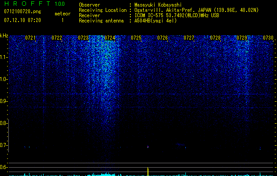Click the 0.9 kHz axis label
This screenshot has height=176, width=277.
(4, 101)
